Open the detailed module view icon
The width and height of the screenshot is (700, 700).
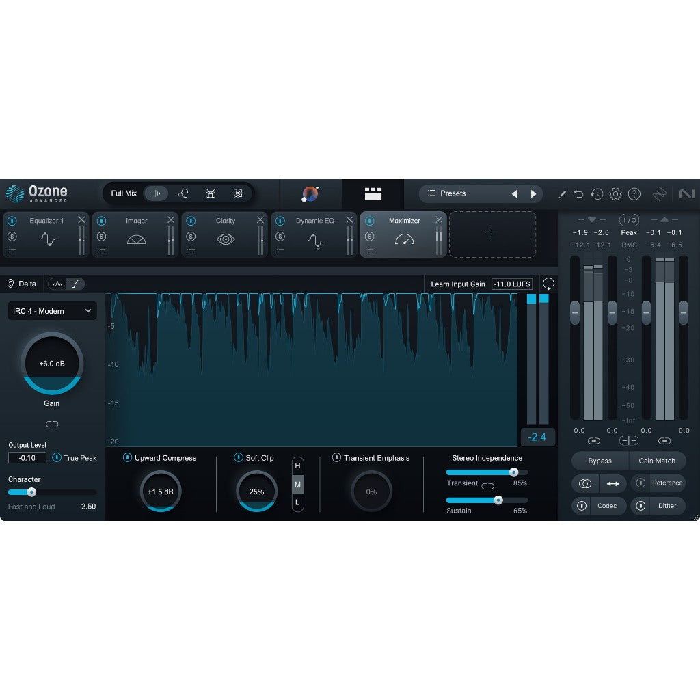click(373, 194)
